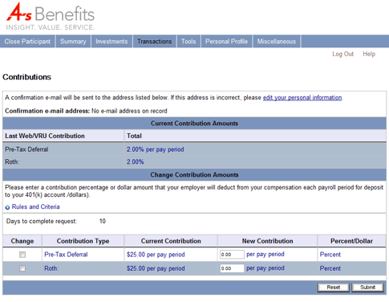Expand the Rules and Criteria arrow icon

(x=7, y=207)
